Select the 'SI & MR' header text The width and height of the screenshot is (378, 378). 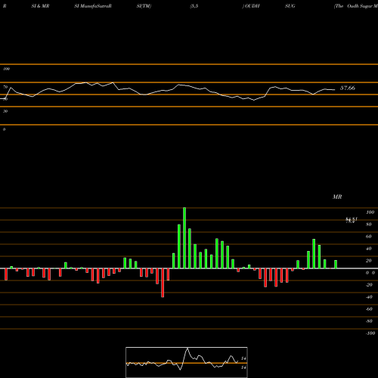coord(40,6)
